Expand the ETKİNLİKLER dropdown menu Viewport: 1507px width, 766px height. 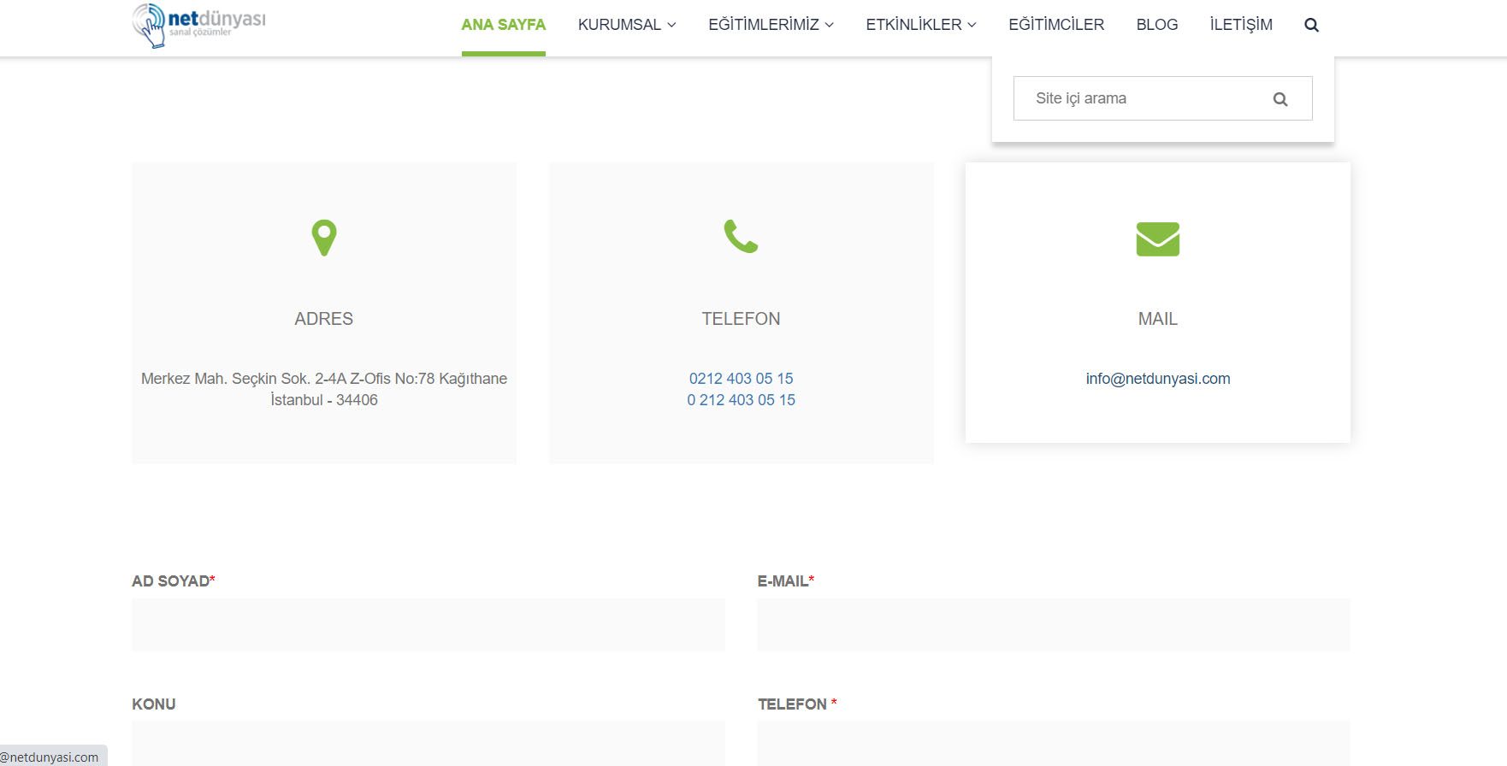[x=921, y=25]
